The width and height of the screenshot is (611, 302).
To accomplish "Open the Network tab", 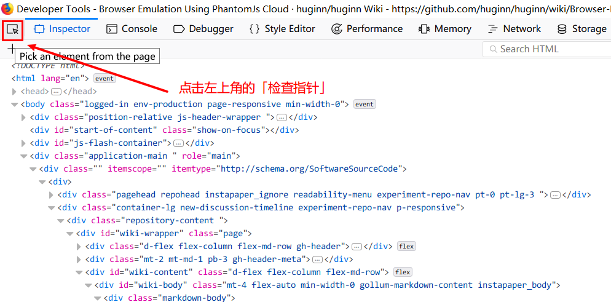I will coord(514,29).
